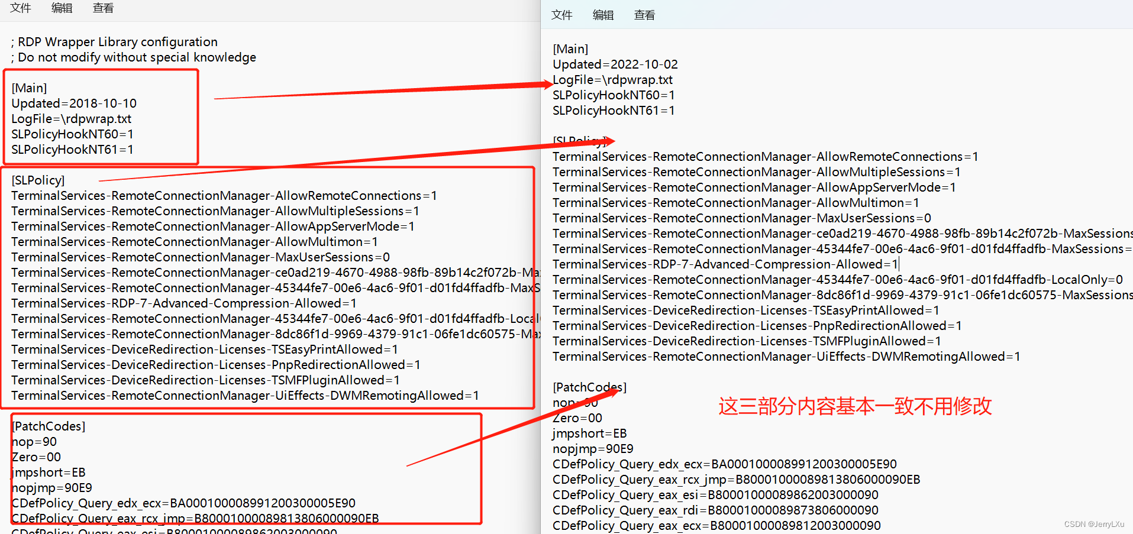Open the 文件 menu in the left Notepad window

point(21,8)
